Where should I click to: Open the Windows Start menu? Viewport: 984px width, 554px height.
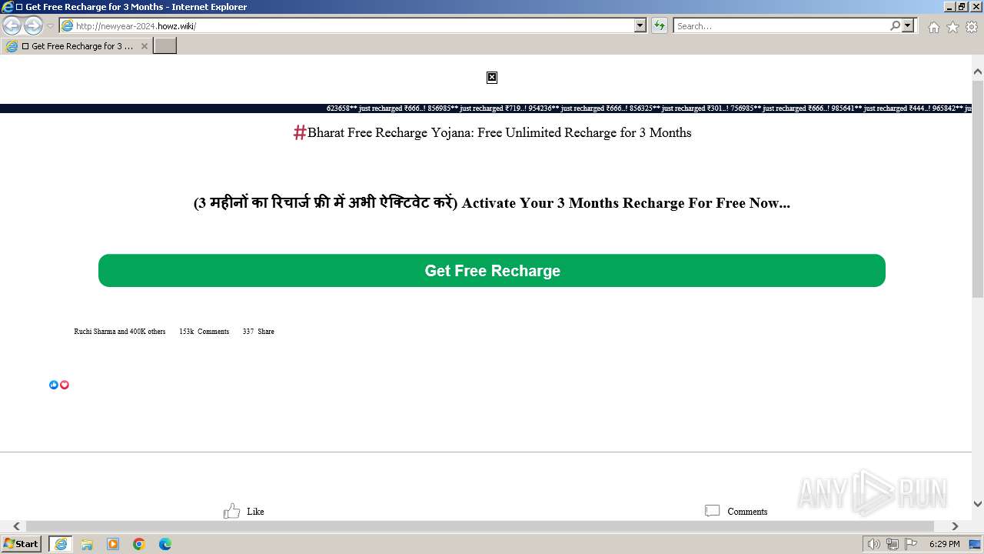[x=22, y=544]
